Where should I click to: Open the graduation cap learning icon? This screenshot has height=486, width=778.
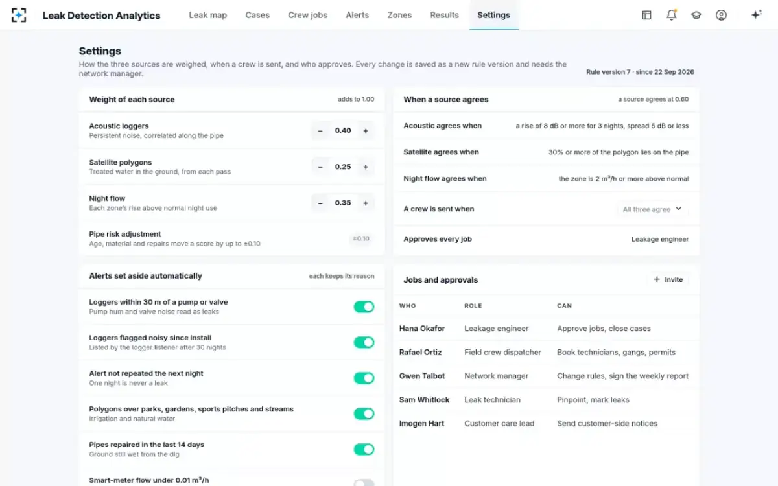(x=696, y=15)
